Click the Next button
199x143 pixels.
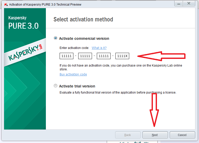tap(155, 135)
